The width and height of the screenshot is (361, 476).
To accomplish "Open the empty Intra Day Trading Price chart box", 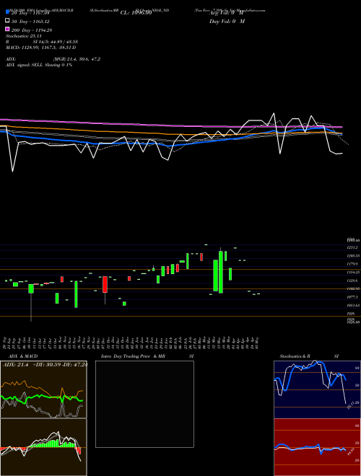I will [144, 404].
